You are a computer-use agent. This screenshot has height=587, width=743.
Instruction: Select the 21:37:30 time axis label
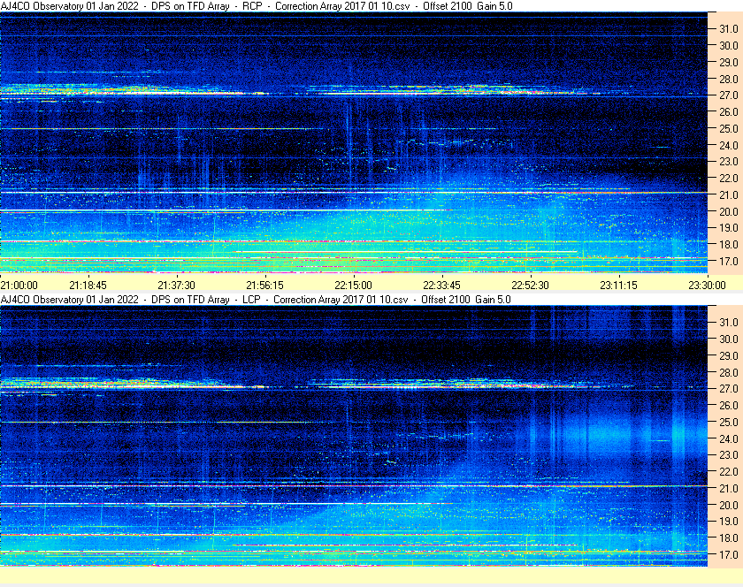(x=176, y=286)
